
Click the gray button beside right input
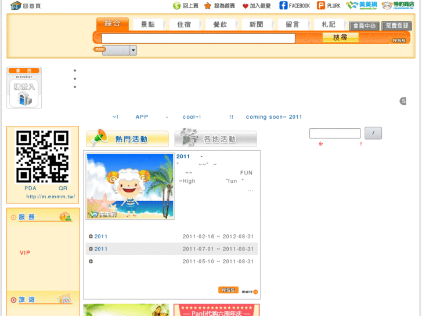[373, 133]
